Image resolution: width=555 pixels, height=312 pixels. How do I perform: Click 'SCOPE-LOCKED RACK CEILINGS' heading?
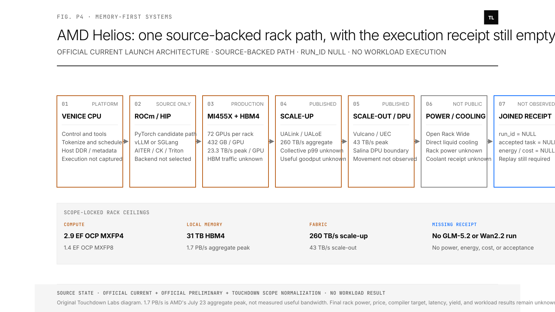click(x=106, y=213)
